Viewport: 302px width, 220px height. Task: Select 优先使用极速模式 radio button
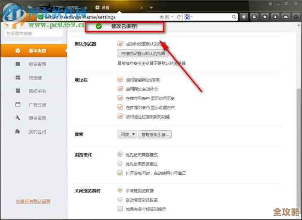tap(120, 164)
